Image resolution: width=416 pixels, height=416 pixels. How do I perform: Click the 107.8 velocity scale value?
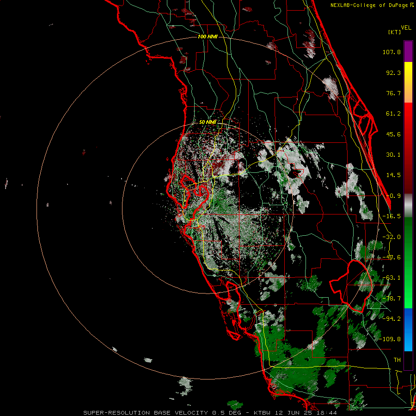coord(392,52)
